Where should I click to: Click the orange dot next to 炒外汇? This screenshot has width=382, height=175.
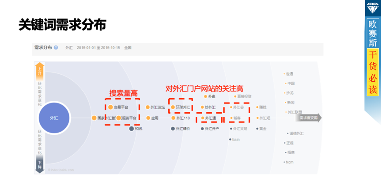(x=202, y=107)
